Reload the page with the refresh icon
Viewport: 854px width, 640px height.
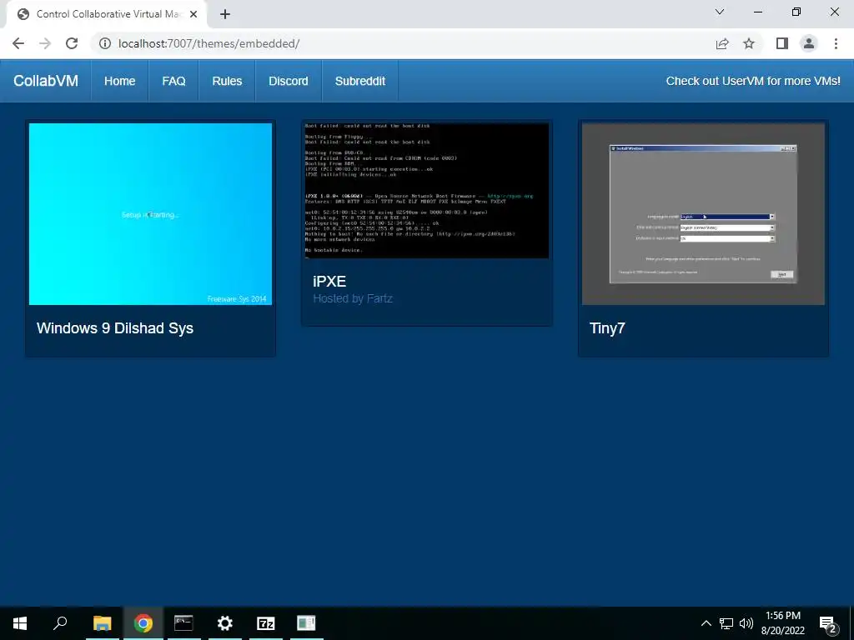72,43
